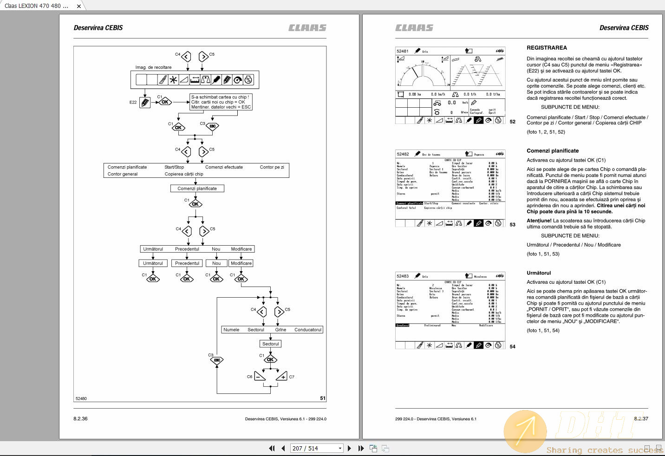The width and height of the screenshot is (665, 456).
Task: Click the CLAAS logo on right page
Action: pos(414,28)
